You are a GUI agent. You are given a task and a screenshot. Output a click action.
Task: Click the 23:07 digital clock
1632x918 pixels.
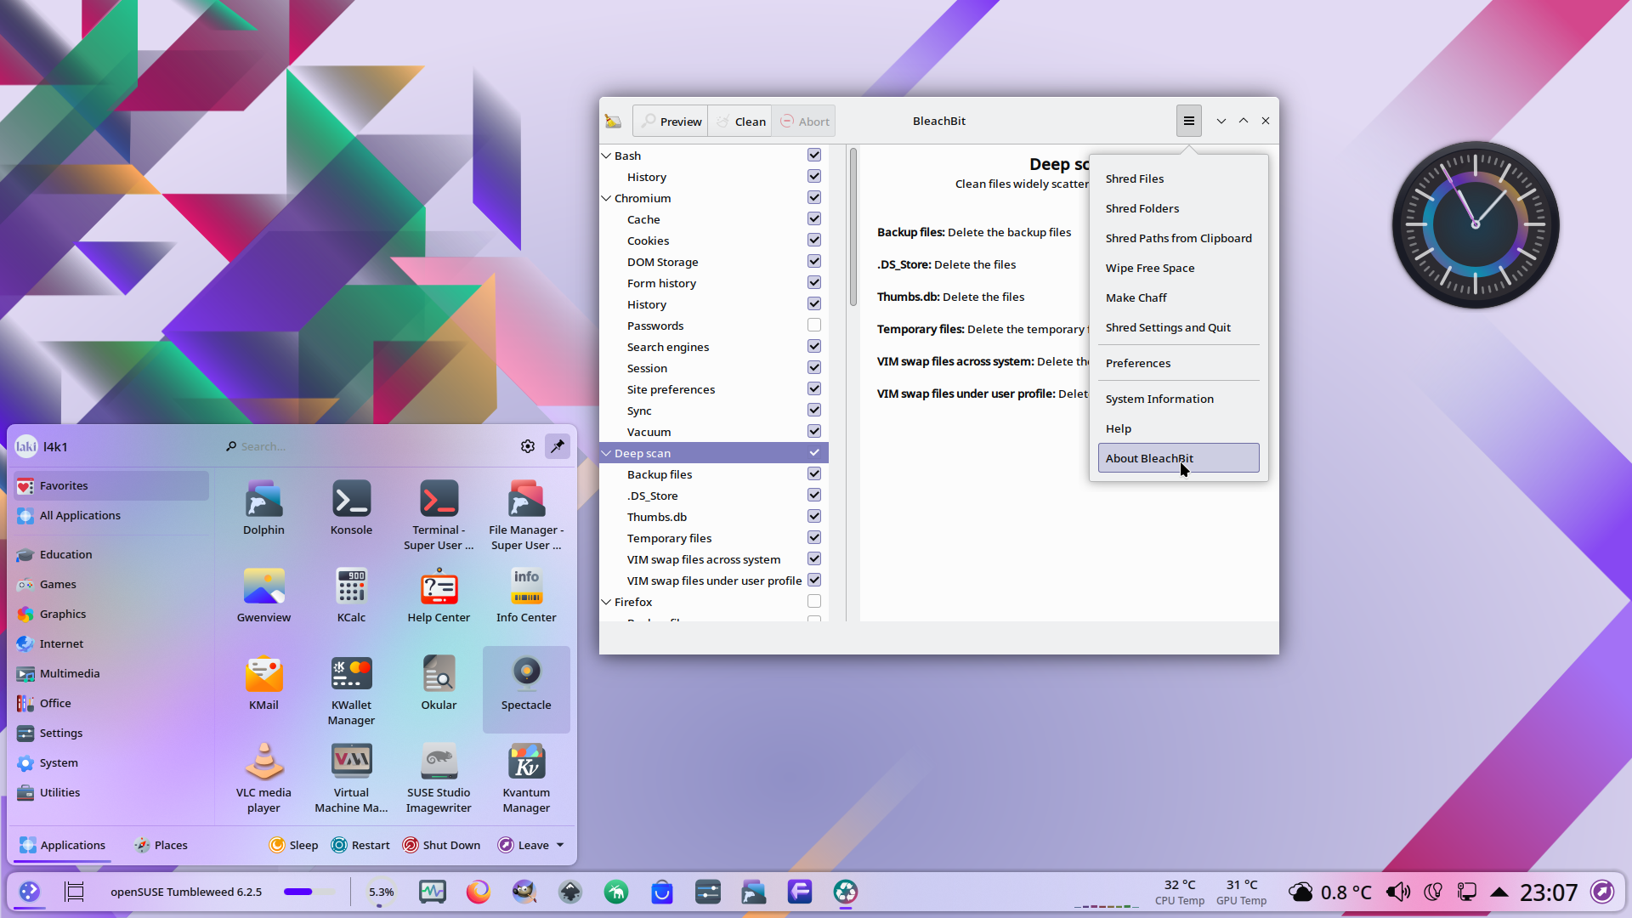point(1549,892)
